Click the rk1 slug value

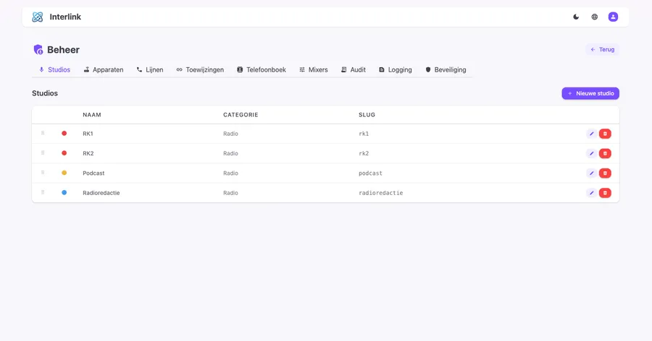364,134
